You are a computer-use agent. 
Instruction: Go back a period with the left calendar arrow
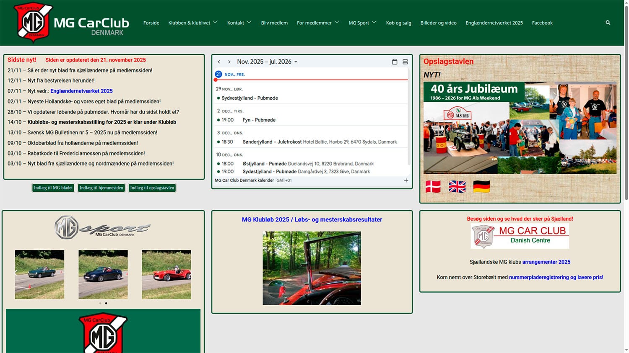[219, 62]
